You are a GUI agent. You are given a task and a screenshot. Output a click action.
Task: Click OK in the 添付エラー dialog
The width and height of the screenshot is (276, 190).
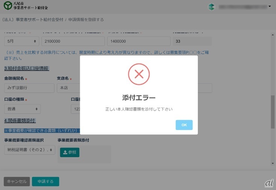184,125
